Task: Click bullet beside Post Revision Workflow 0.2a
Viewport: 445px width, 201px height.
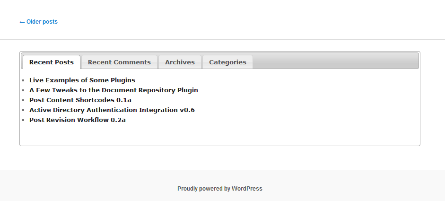Action: click(23, 120)
